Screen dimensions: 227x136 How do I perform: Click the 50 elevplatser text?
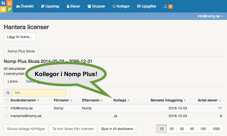(x=14, y=69)
